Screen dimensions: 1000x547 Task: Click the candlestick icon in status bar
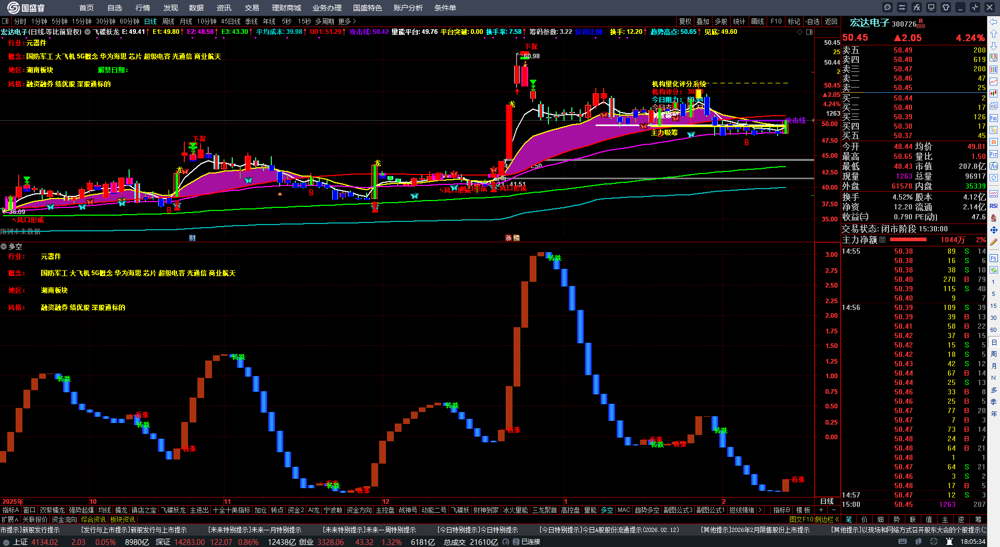pos(918,542)
